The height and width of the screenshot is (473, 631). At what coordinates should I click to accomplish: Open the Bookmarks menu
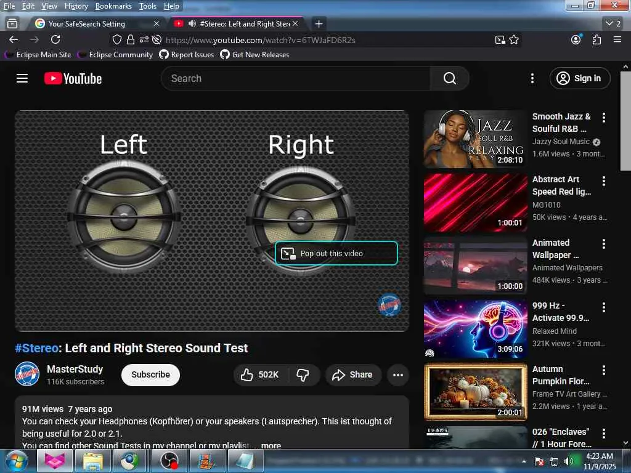[113, 6]
